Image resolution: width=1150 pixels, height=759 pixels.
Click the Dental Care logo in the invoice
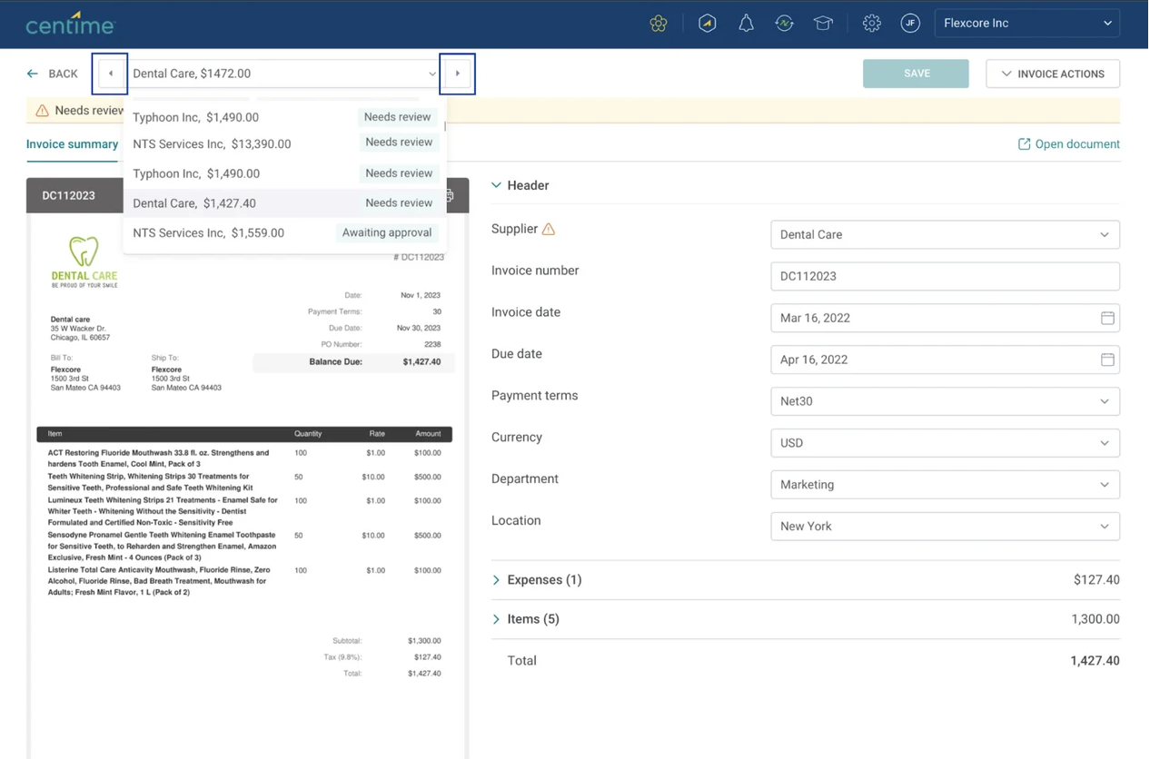pos(84,261)
